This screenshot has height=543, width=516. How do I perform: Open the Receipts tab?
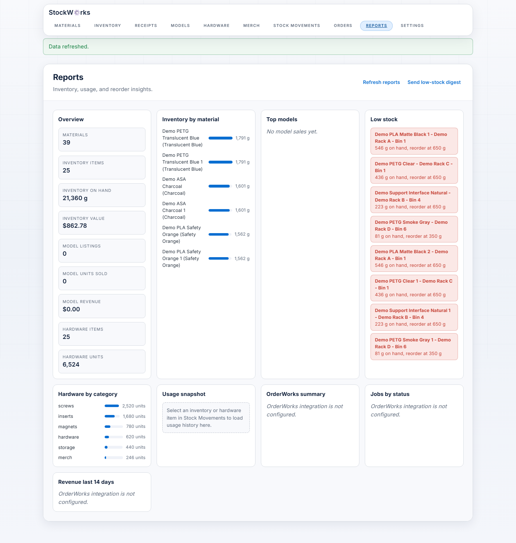(x=146, y=26)
